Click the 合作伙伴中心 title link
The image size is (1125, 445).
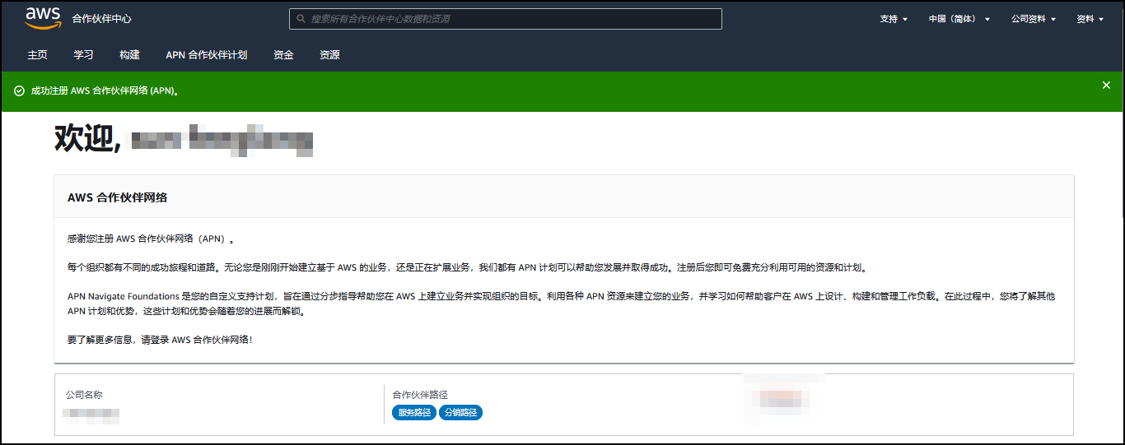click(x=101, y=19)
